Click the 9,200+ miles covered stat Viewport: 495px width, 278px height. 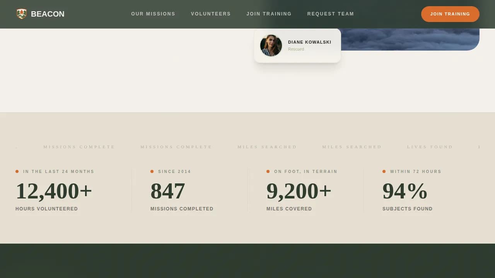[299, 191]
